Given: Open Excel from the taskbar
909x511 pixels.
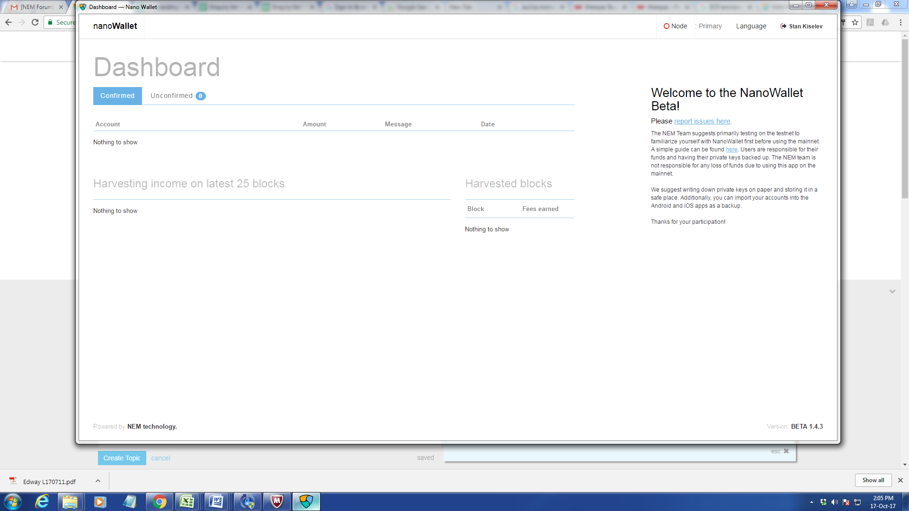Looking at the screenshot, I should click(x=187, y=502).
